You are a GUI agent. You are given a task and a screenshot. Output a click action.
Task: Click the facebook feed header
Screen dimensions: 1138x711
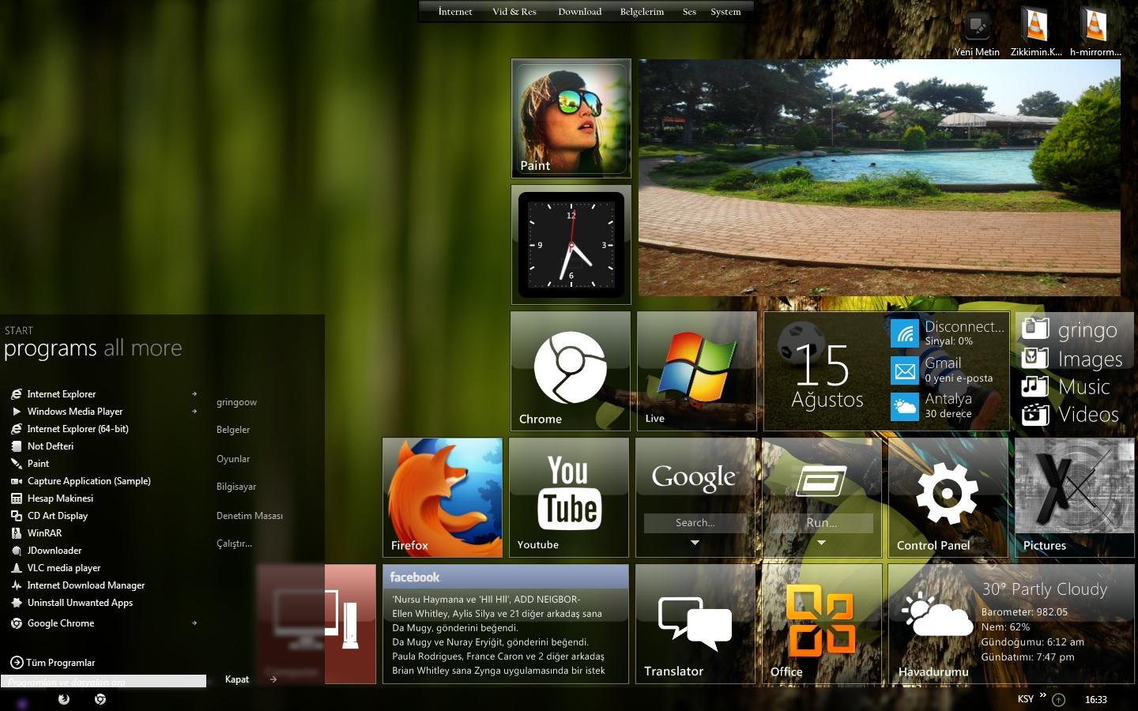point(506,577)
